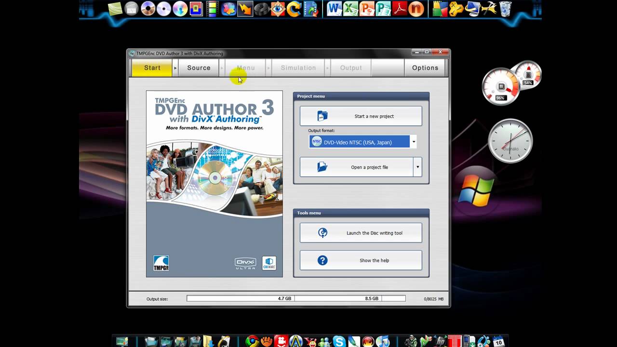Screen dimensions: 617x347
Task: Click Open a project file button
Action: point(357,167)
